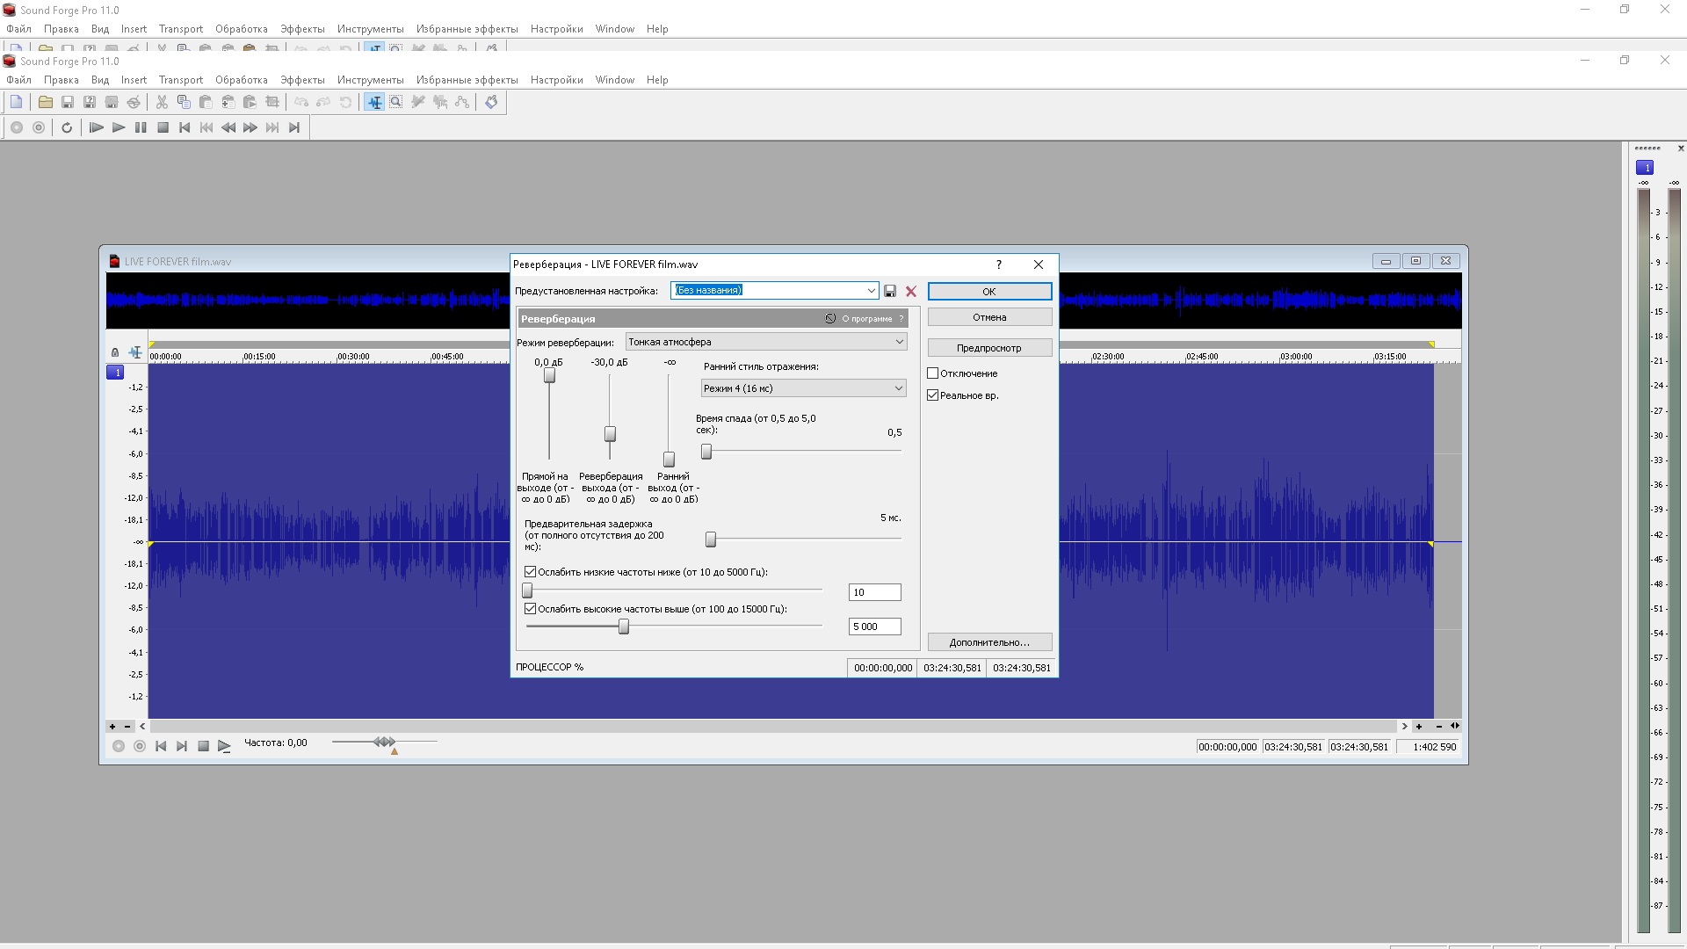Delete the preset using red X
This screenshot has height=949, width=1687.
(x=911, y=291)
